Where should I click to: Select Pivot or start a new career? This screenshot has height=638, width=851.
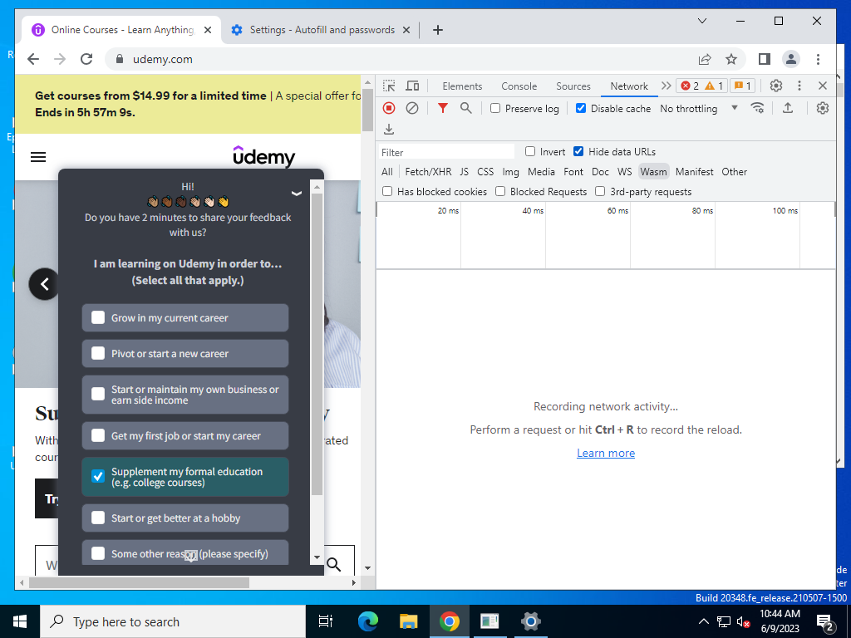click(x=185, y=353)
